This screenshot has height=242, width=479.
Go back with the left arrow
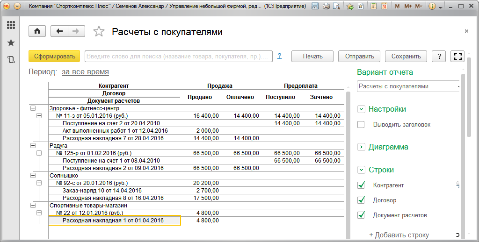click(59, 31)
